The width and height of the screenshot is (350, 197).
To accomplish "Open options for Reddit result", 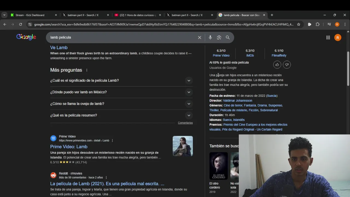I will coord(106,178).
